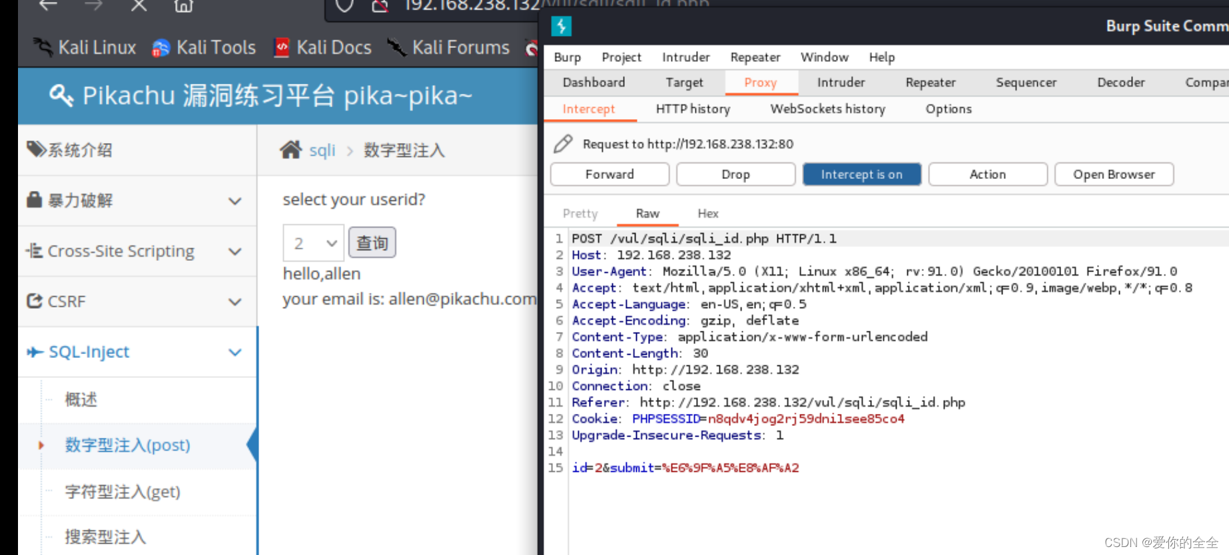Click the id=2&submit request body line
The image size is (1229, 555).
[x=685, y=468]
